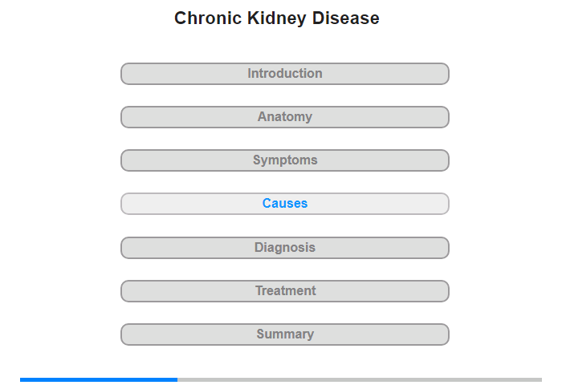Open the Introduction section
The height and width of the screenshot is (385, 562).
tap(284, 74)
